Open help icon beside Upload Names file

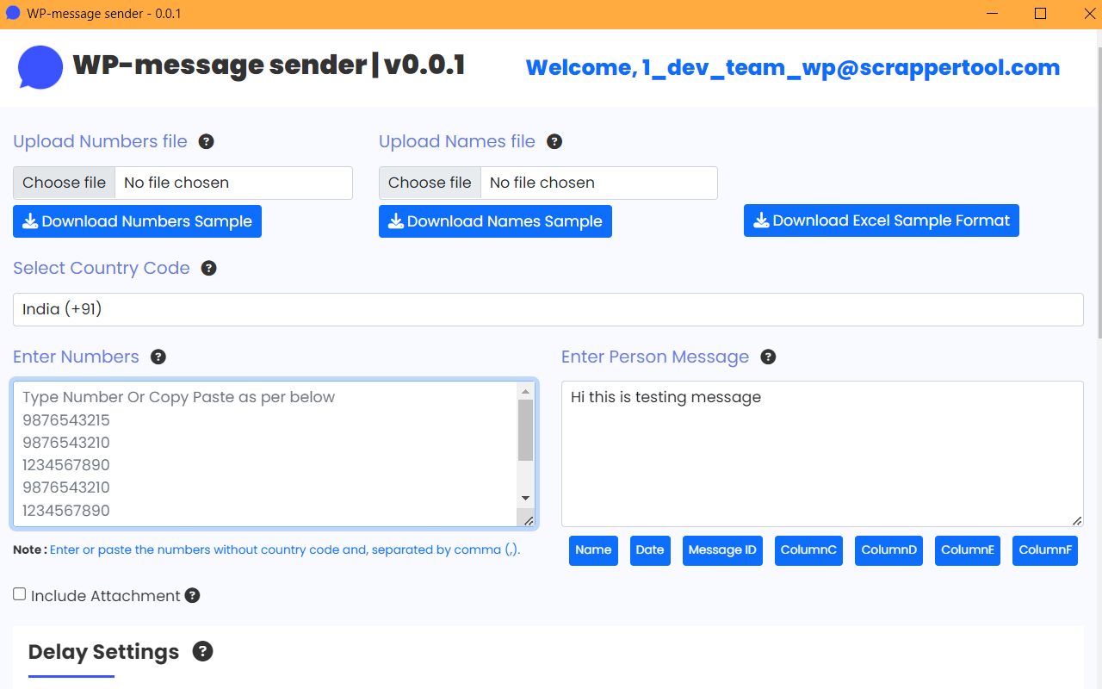(x=554, y=141)
